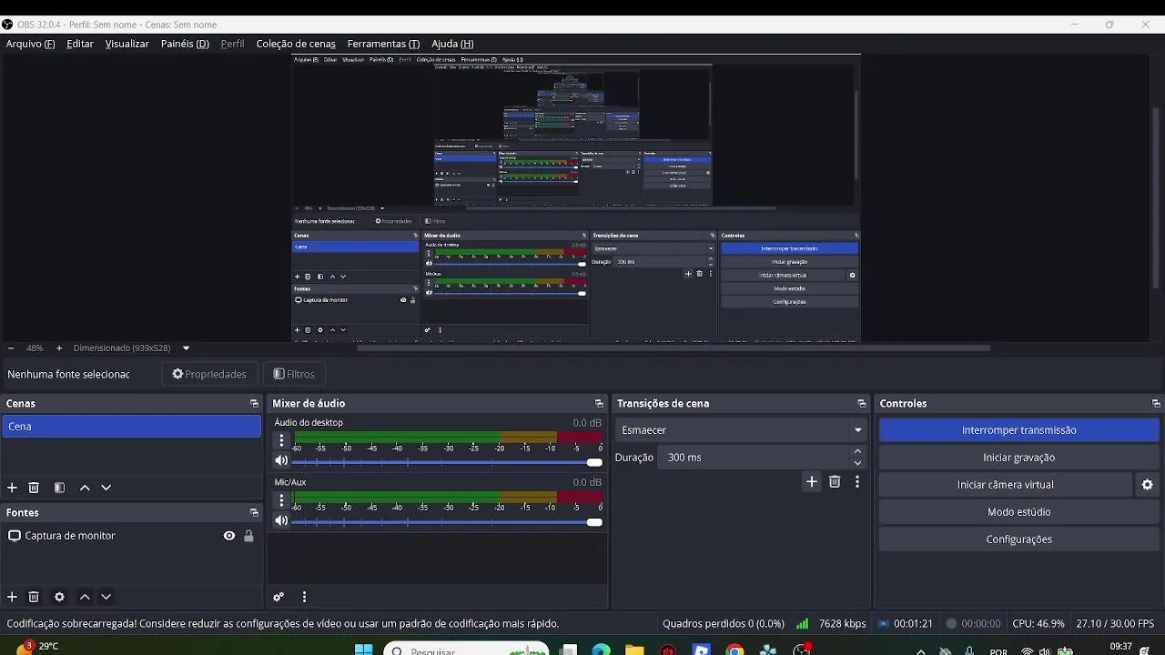
Task: Open source Propriedades button
Action: pos(209,374)
